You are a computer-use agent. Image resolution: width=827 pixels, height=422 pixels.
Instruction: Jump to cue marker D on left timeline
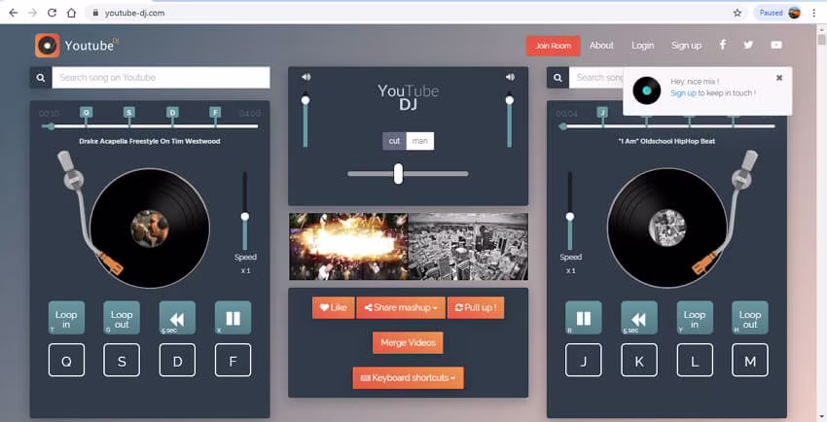click(172, 112)
